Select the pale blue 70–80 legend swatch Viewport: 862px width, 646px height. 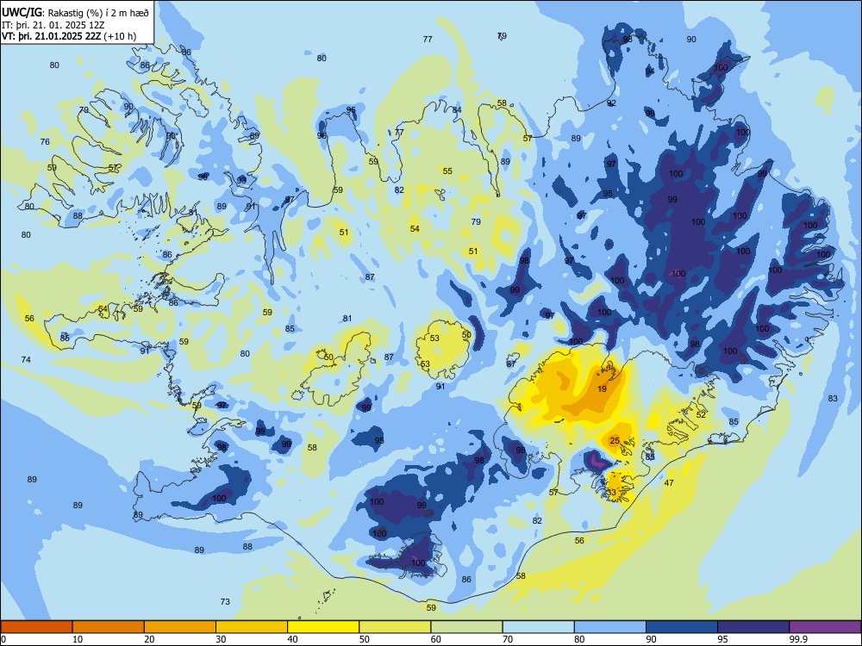pyautogui.click(x=538, y=627)
